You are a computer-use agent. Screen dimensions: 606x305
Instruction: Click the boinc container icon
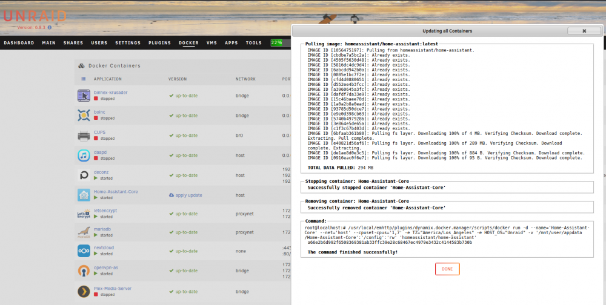point(84,115)
